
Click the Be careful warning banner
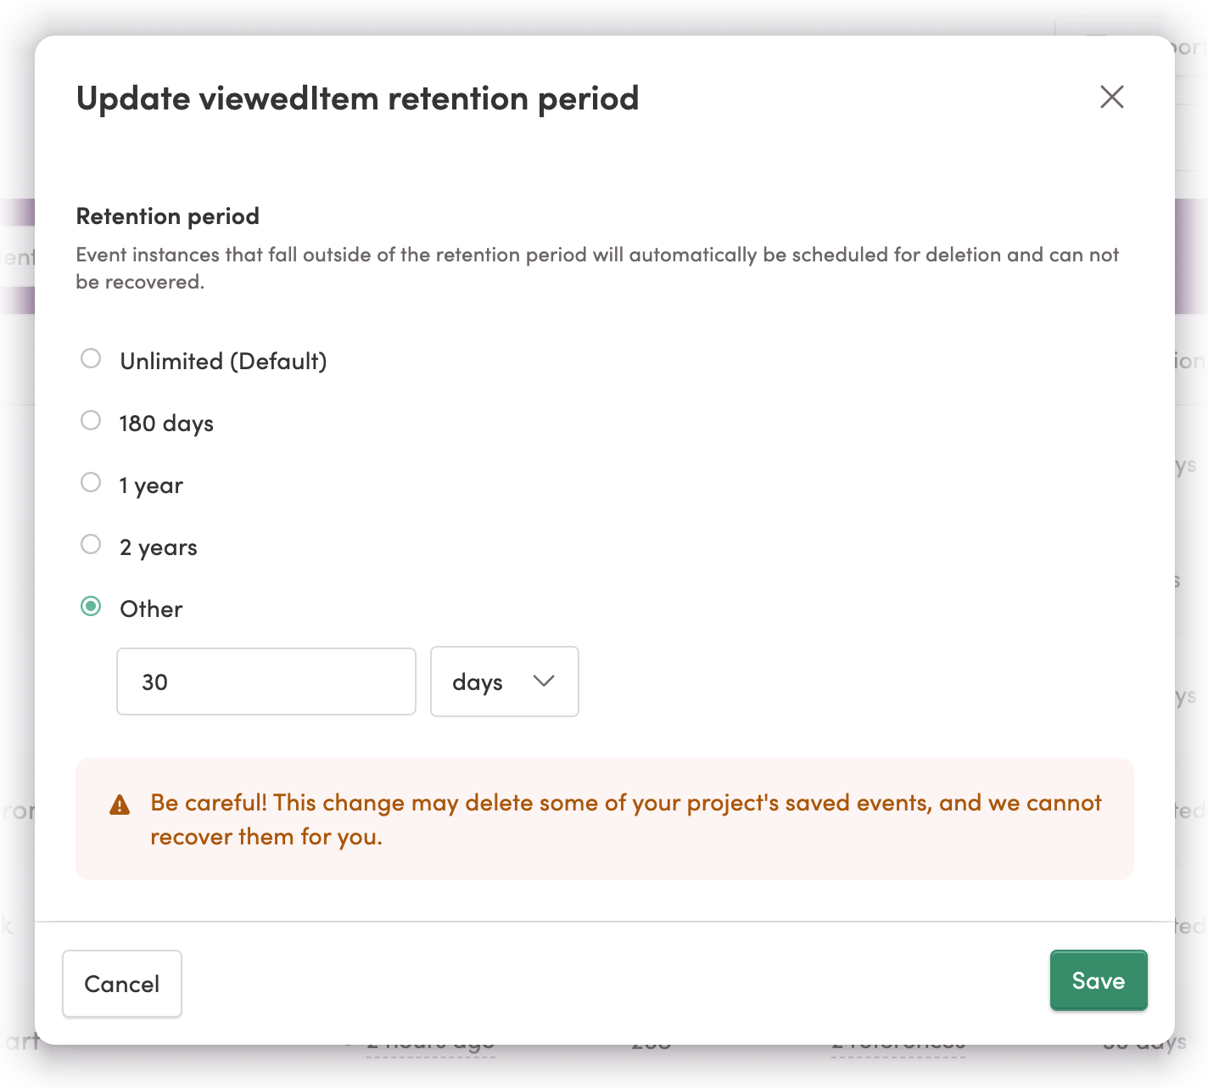(x=604, y=819)
